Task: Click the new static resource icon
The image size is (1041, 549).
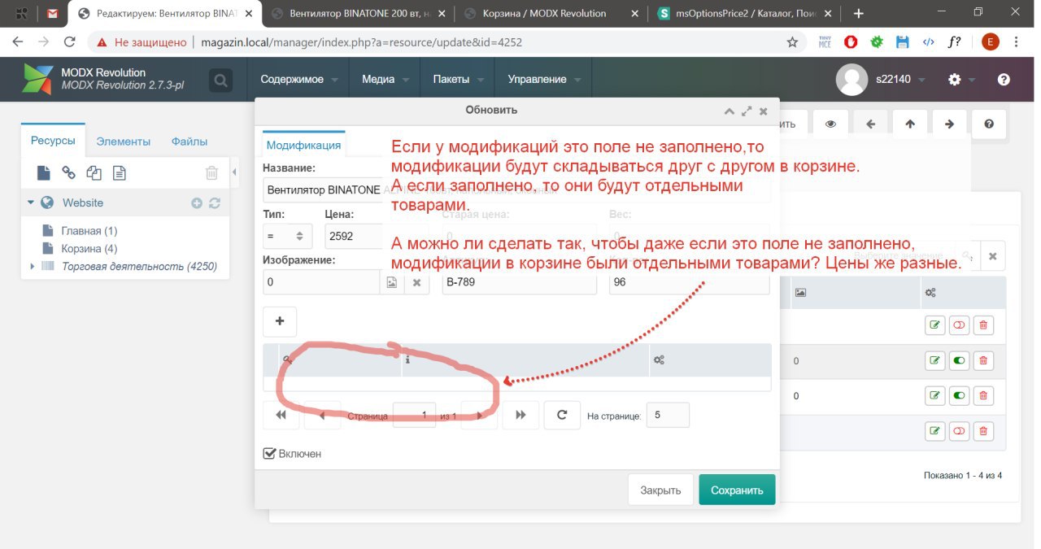Action: coord(119,172)
